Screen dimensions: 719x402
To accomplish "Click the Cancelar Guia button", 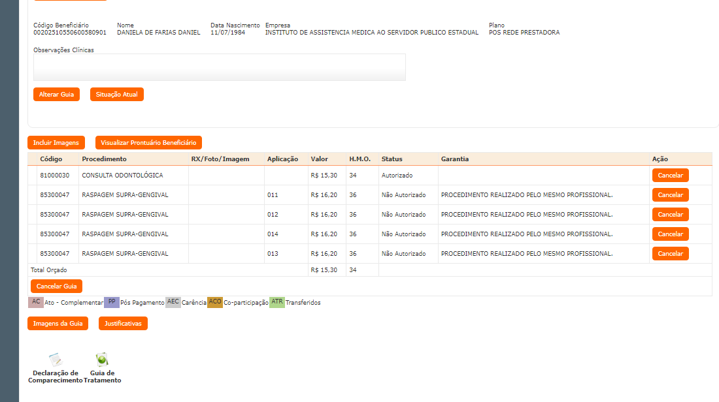I will tap(56, 286).
